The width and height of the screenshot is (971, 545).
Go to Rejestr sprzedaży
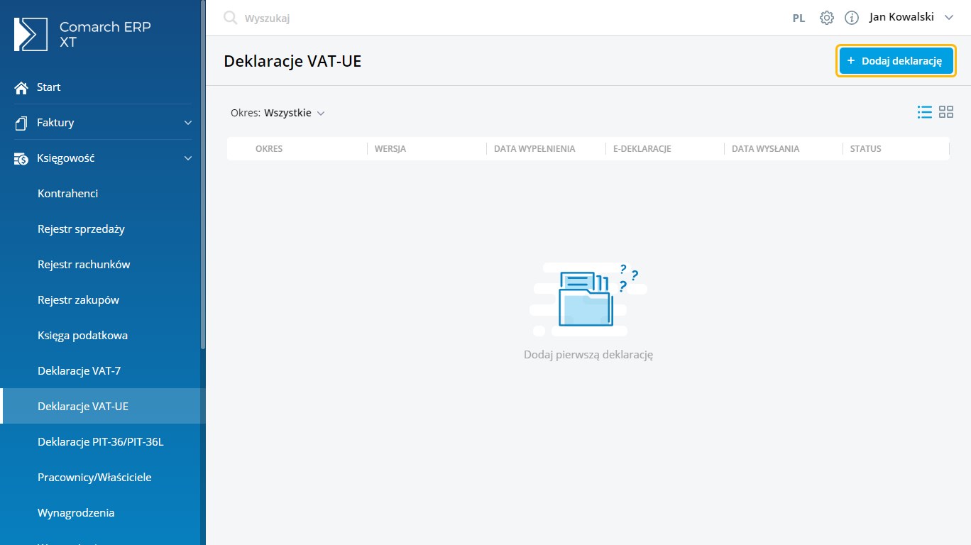pyautogui.click(x=81, y=229)
